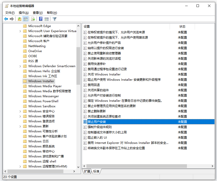Toggle the Show/Hide console tree icon
The height and width of the screenshot is (181, 217).
click(x=25, y=19)
